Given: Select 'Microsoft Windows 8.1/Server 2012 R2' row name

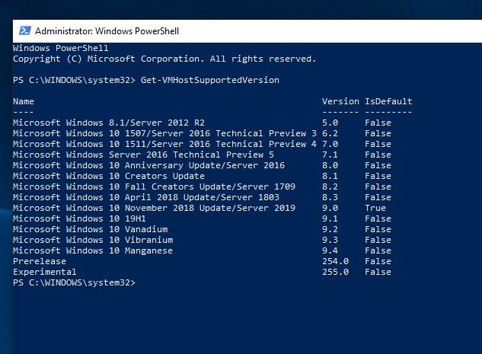Looking at the screenshot, I should point(109,123).
